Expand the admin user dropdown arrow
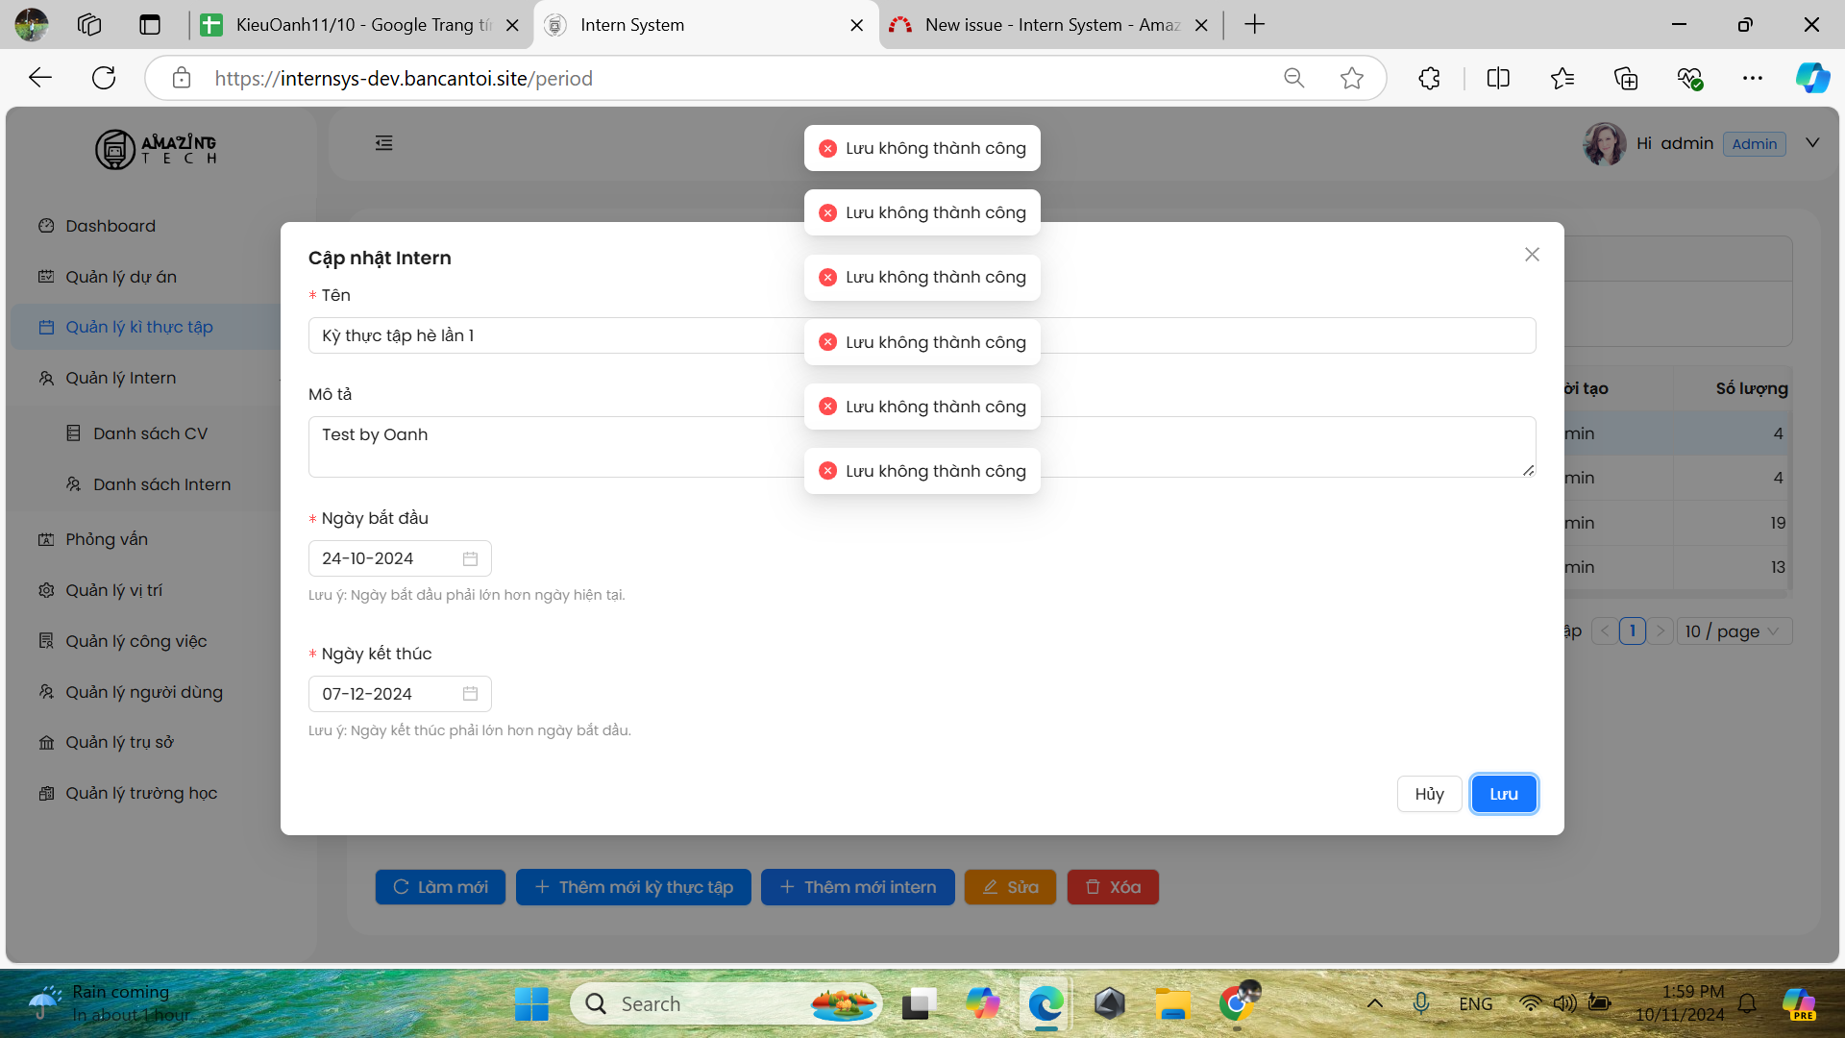1845x1038 pixels. [x=1812, y=143]
